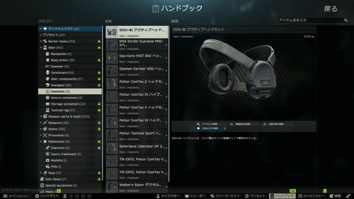Expand the Weapons category chevron
The width and height of the screenshot is (354, 199).
click(41, 123)
